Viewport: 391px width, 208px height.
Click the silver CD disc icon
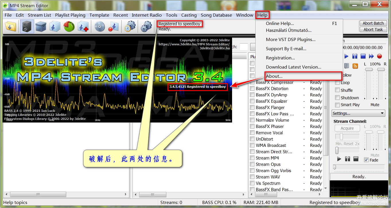pyautogui.click(x=99, y=27)
